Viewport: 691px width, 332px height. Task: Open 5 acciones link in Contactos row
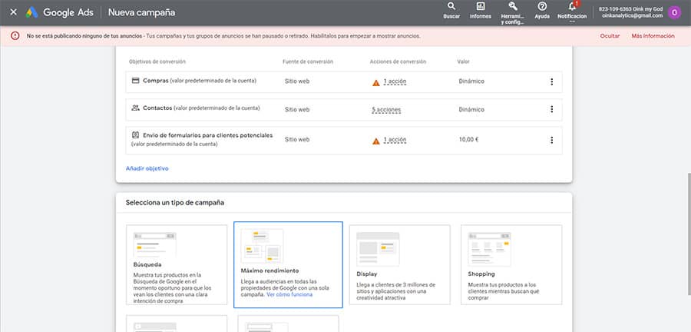(x=386, y=110)
